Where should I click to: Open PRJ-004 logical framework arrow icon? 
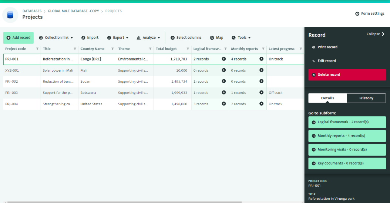[224, 104]
